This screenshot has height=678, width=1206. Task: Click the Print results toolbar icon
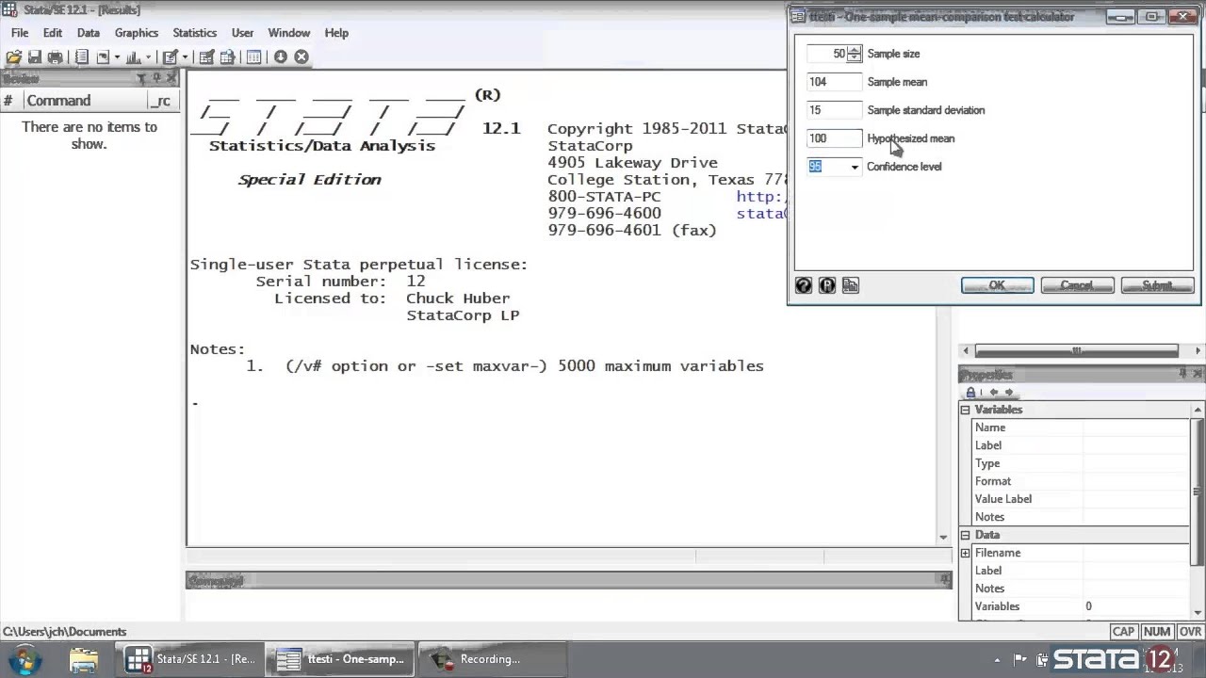[x=55, y=57]
